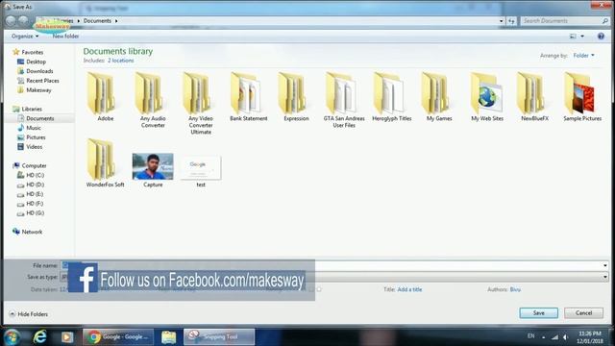The width and height of the screenshot is (615, 346).
Task: Open the Expression folder
Action: [296, 96]
